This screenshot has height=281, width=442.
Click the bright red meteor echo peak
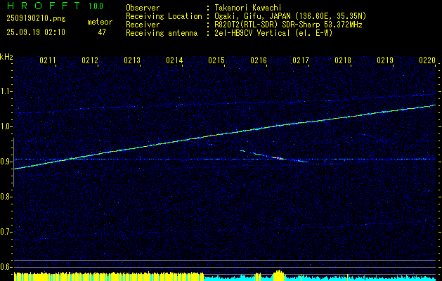pyautogui.click(x=279, y=158)
